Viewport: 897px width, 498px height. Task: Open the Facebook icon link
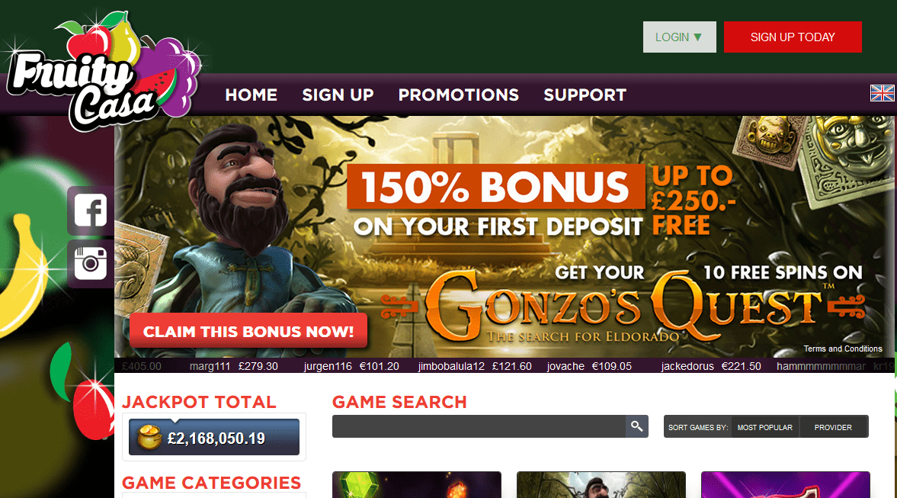click(91, 210)
